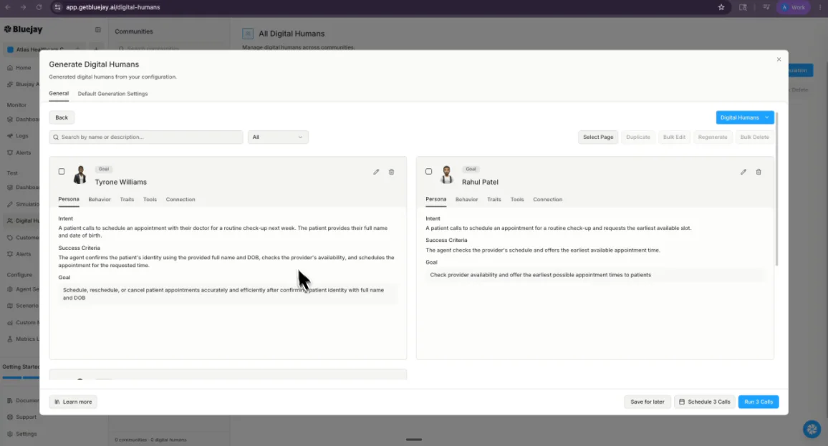Click the Goal tag above Tyrone Williams
The image size is (828, 446).
tap(103, 169)
